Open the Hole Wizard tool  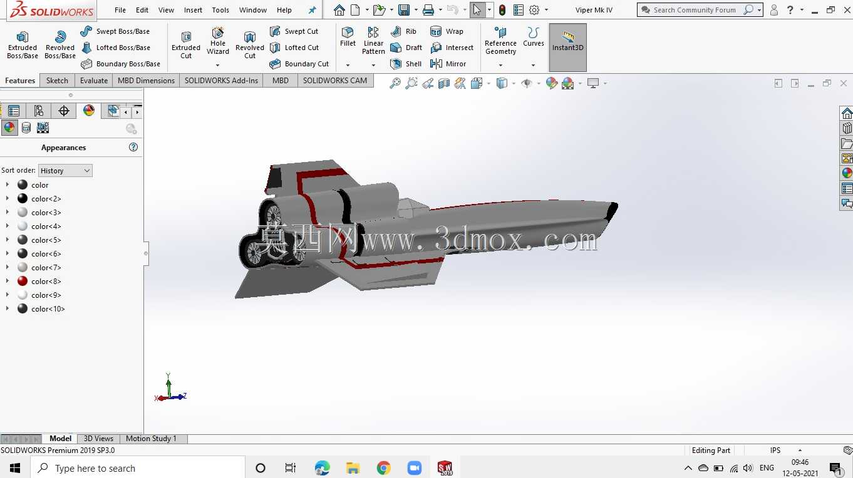point(218,41)
